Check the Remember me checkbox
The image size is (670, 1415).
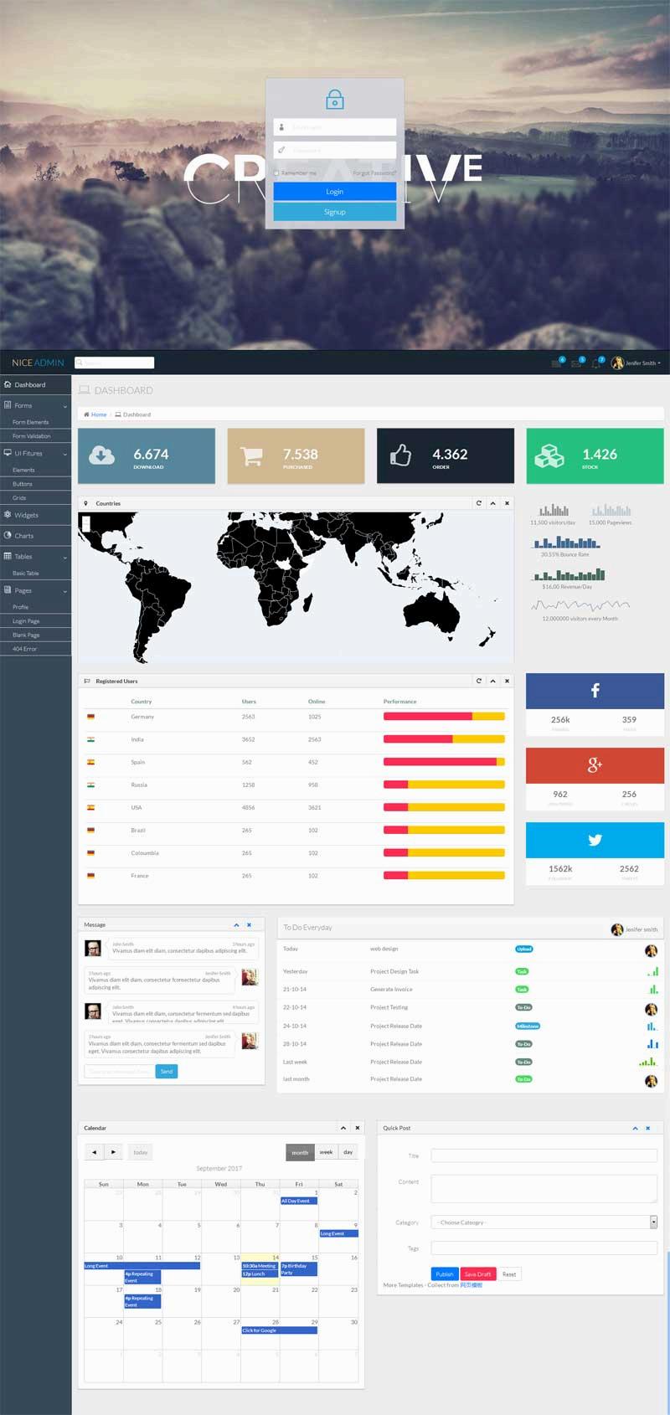(x=276, y=173)
